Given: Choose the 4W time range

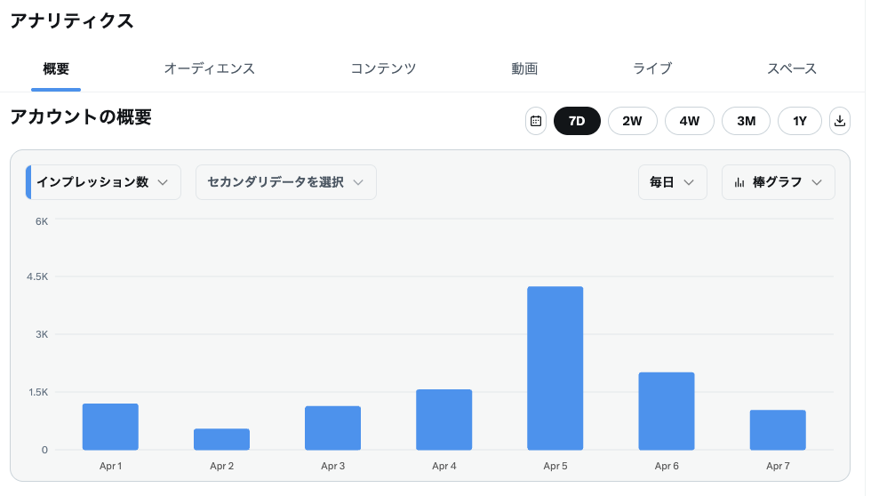Looking at the screenshot, I should coord(690,121).
